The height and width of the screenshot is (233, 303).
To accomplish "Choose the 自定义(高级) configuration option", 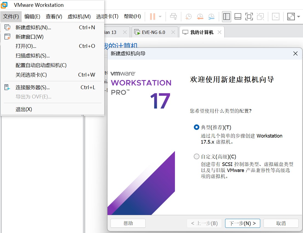I will (x=196, y=156).
